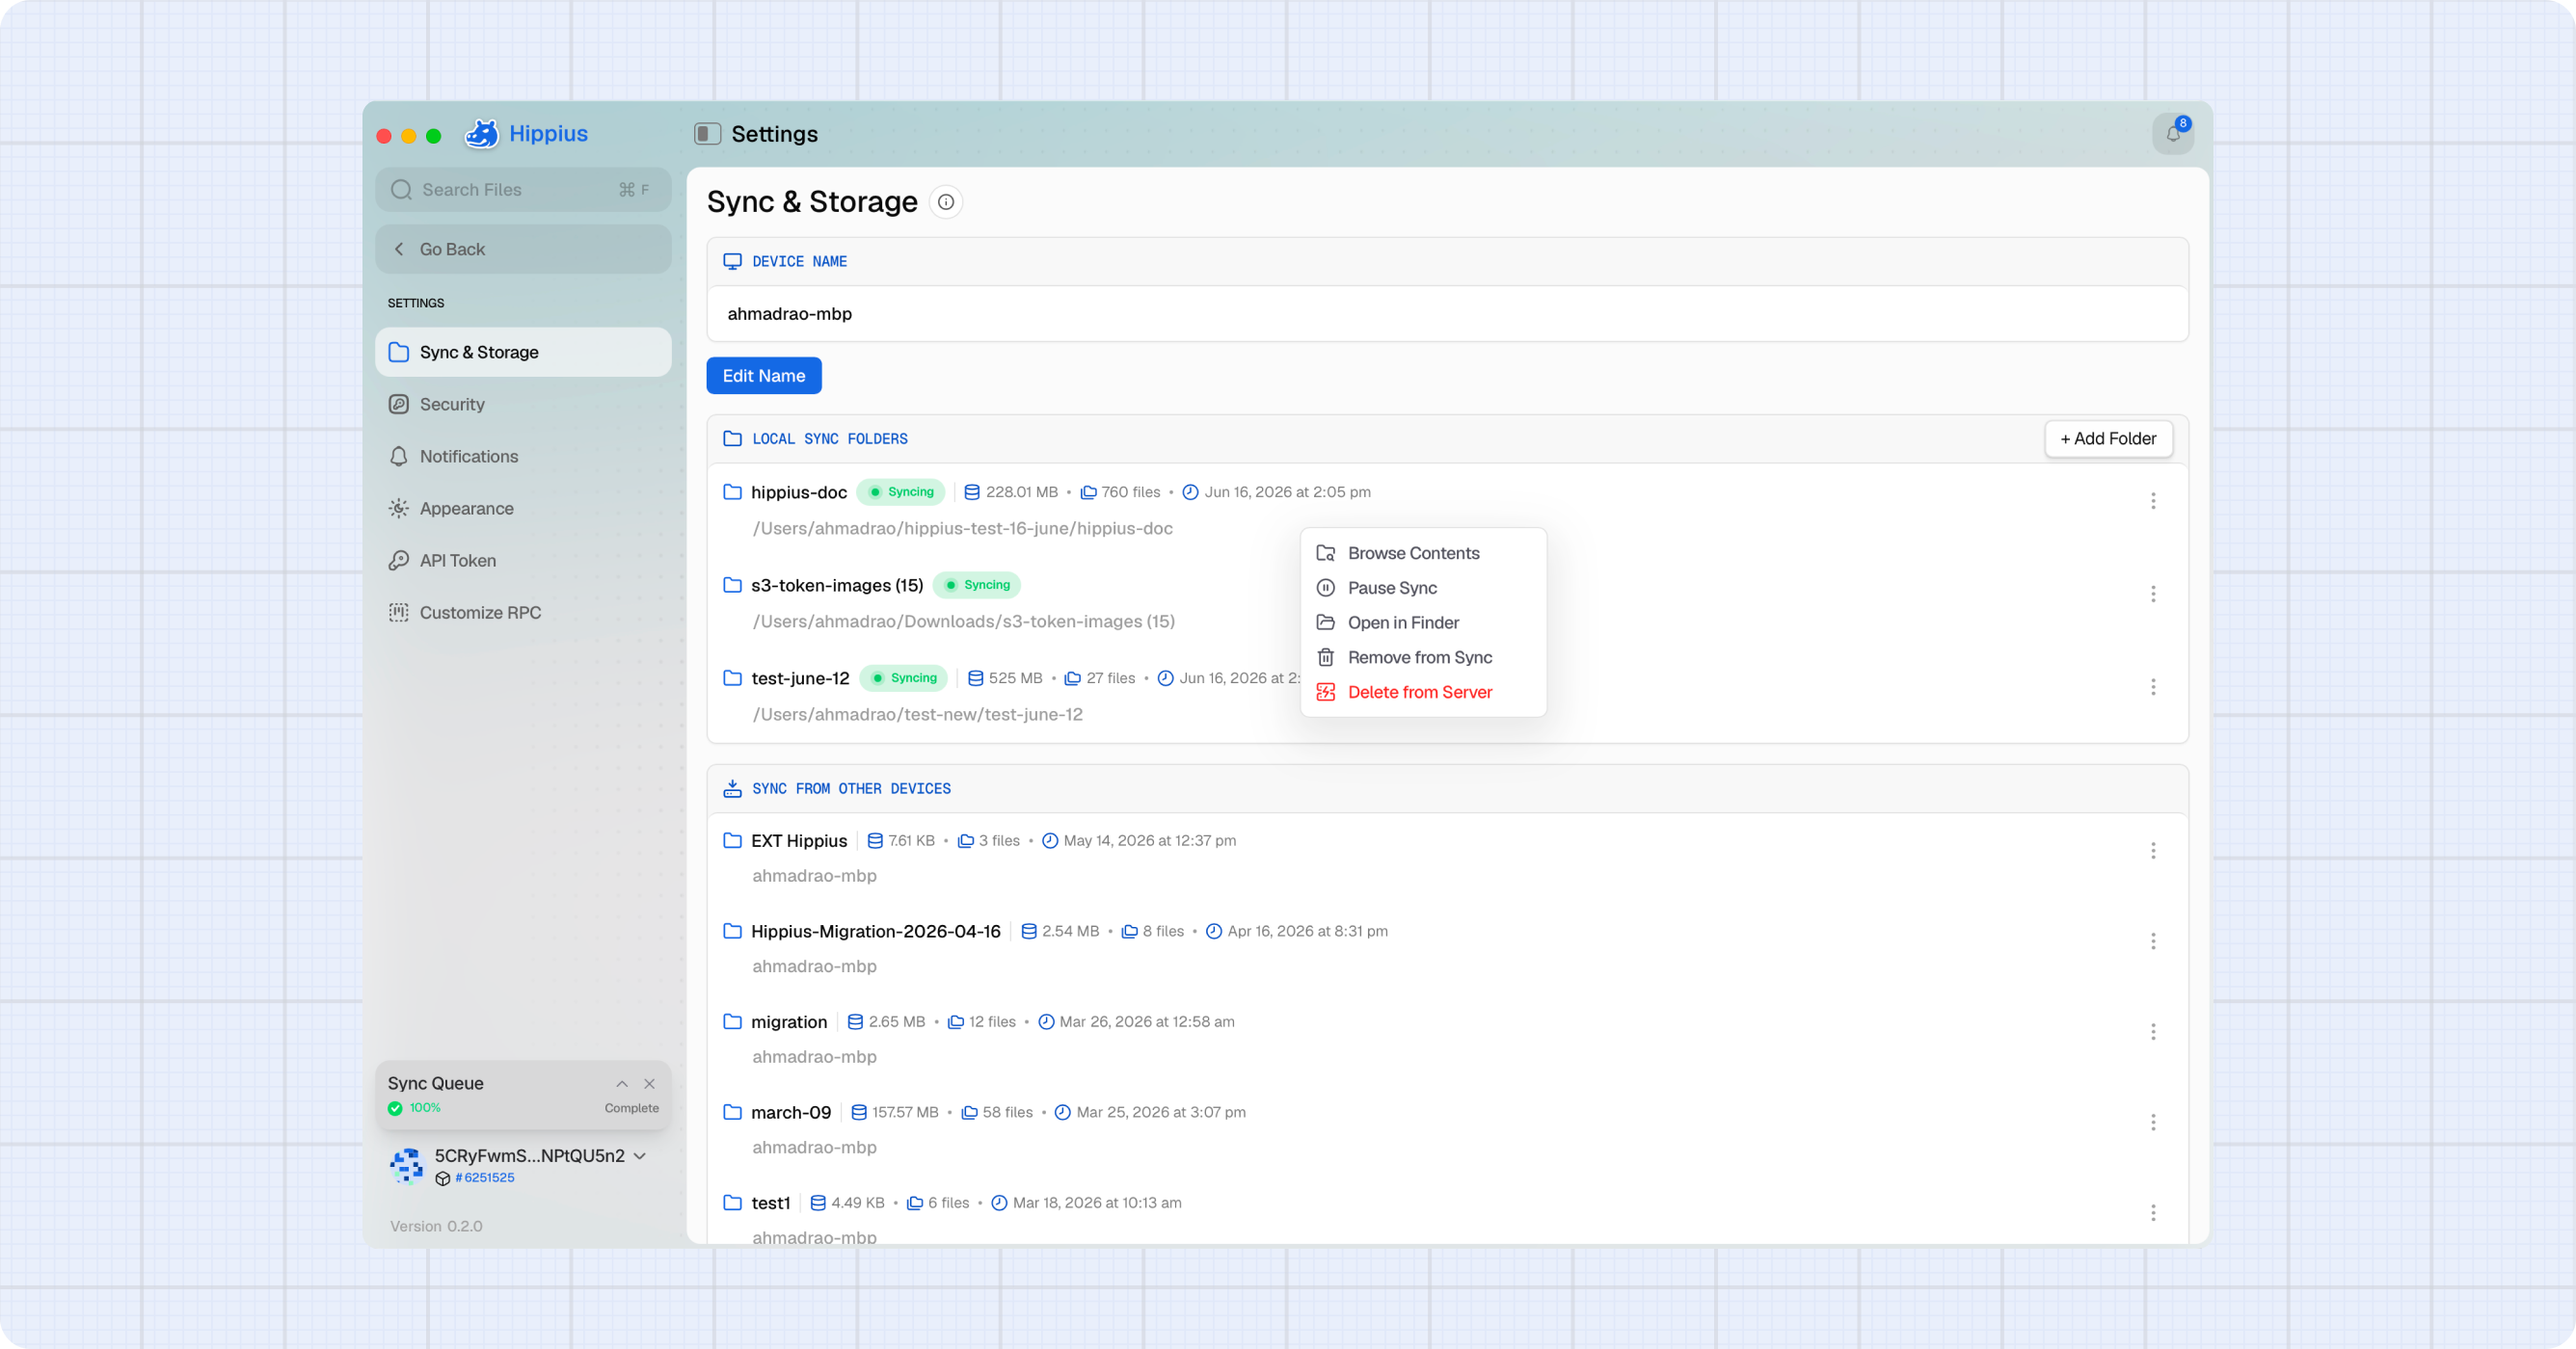
Task: Click the search magnifier icon
Action: pos(401,190)
